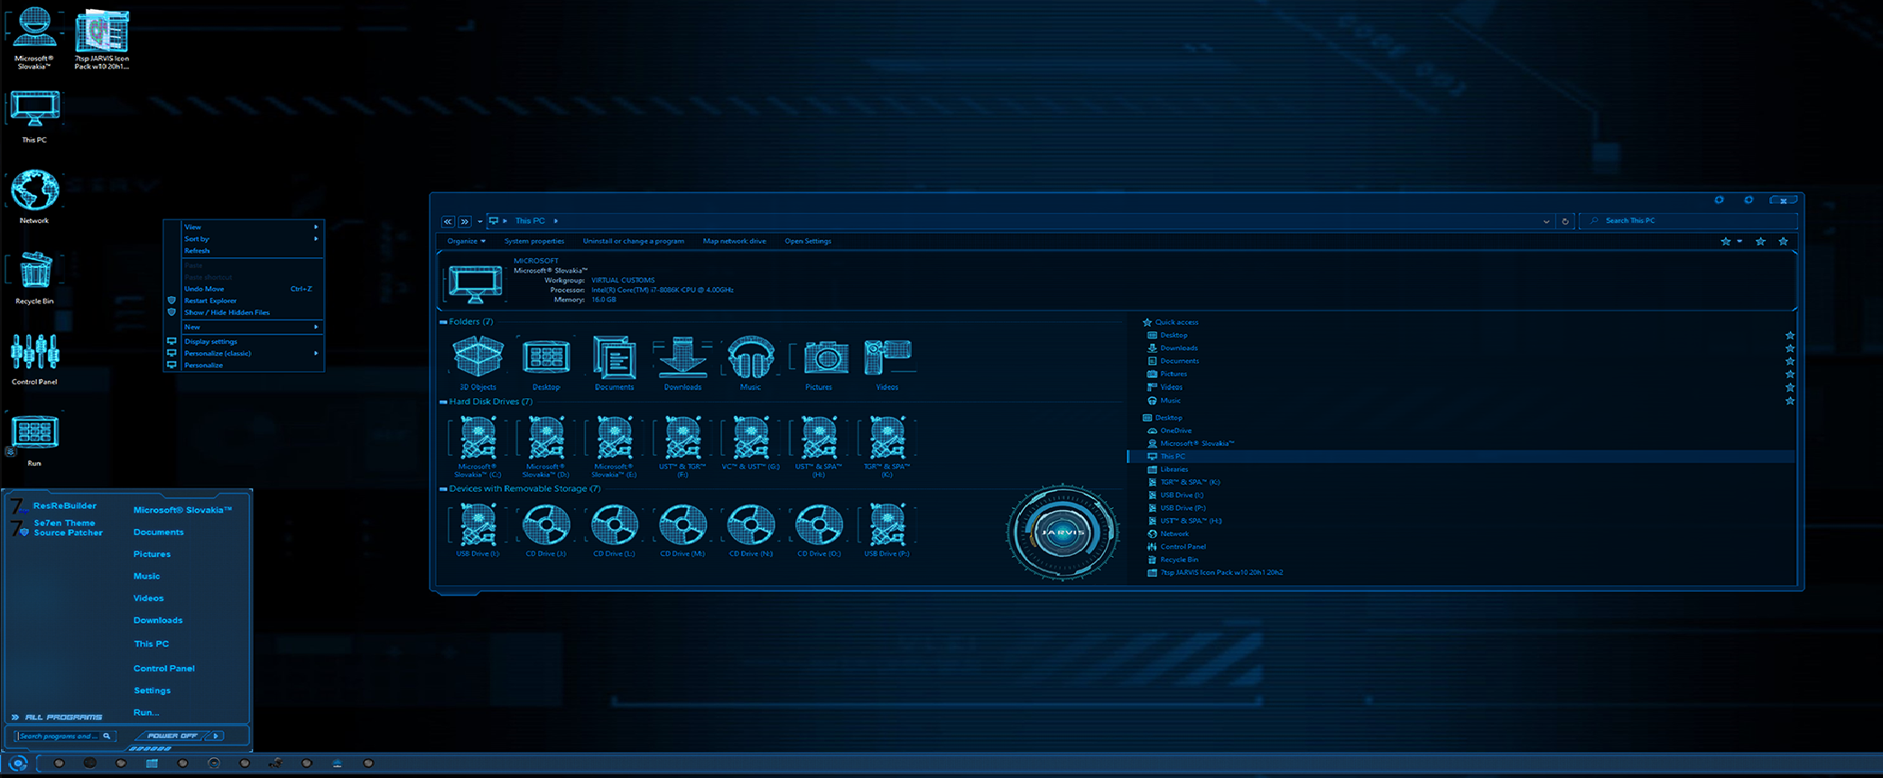The height and width of the screenshot is (778, 1883).
Task: Open Settings from Start menu list
Action: (152, 690)
